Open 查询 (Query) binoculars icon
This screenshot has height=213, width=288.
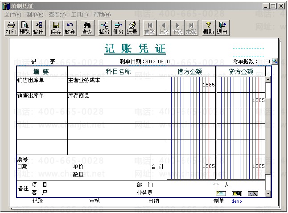(87, 28)
